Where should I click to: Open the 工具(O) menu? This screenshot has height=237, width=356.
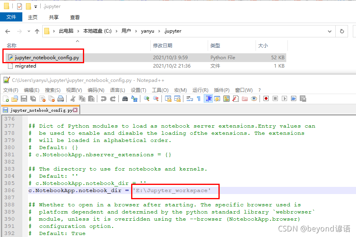pos(160,90)
